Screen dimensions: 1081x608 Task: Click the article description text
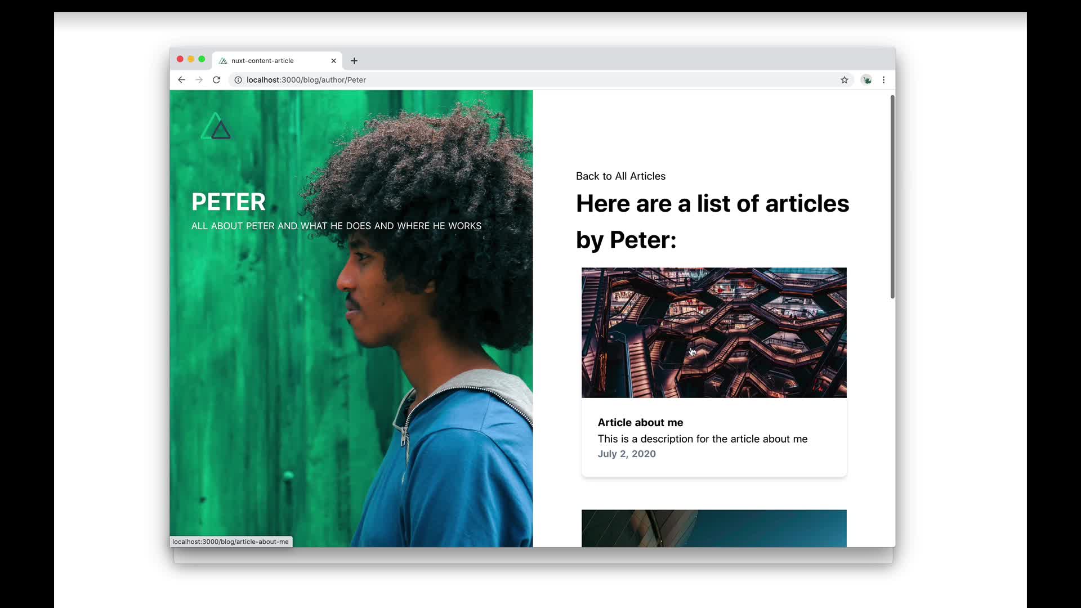click(x=703, y=439)
